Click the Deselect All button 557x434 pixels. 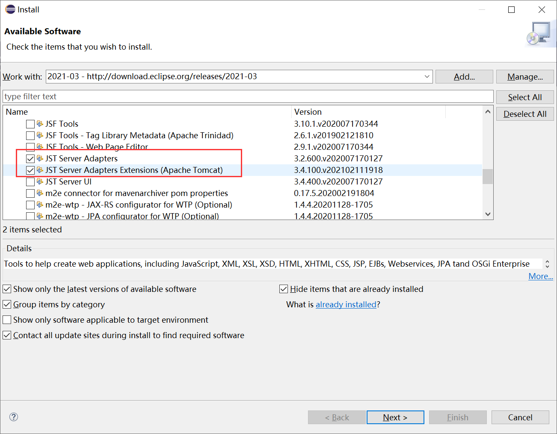coord(525,114)
